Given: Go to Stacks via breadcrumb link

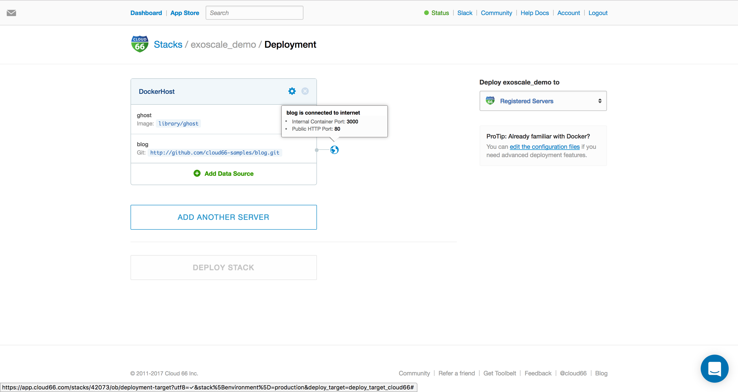Looking at the screenshot, I should [x=168, y=44].
